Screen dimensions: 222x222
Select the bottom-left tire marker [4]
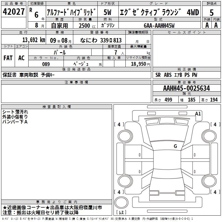click(119, 192)
